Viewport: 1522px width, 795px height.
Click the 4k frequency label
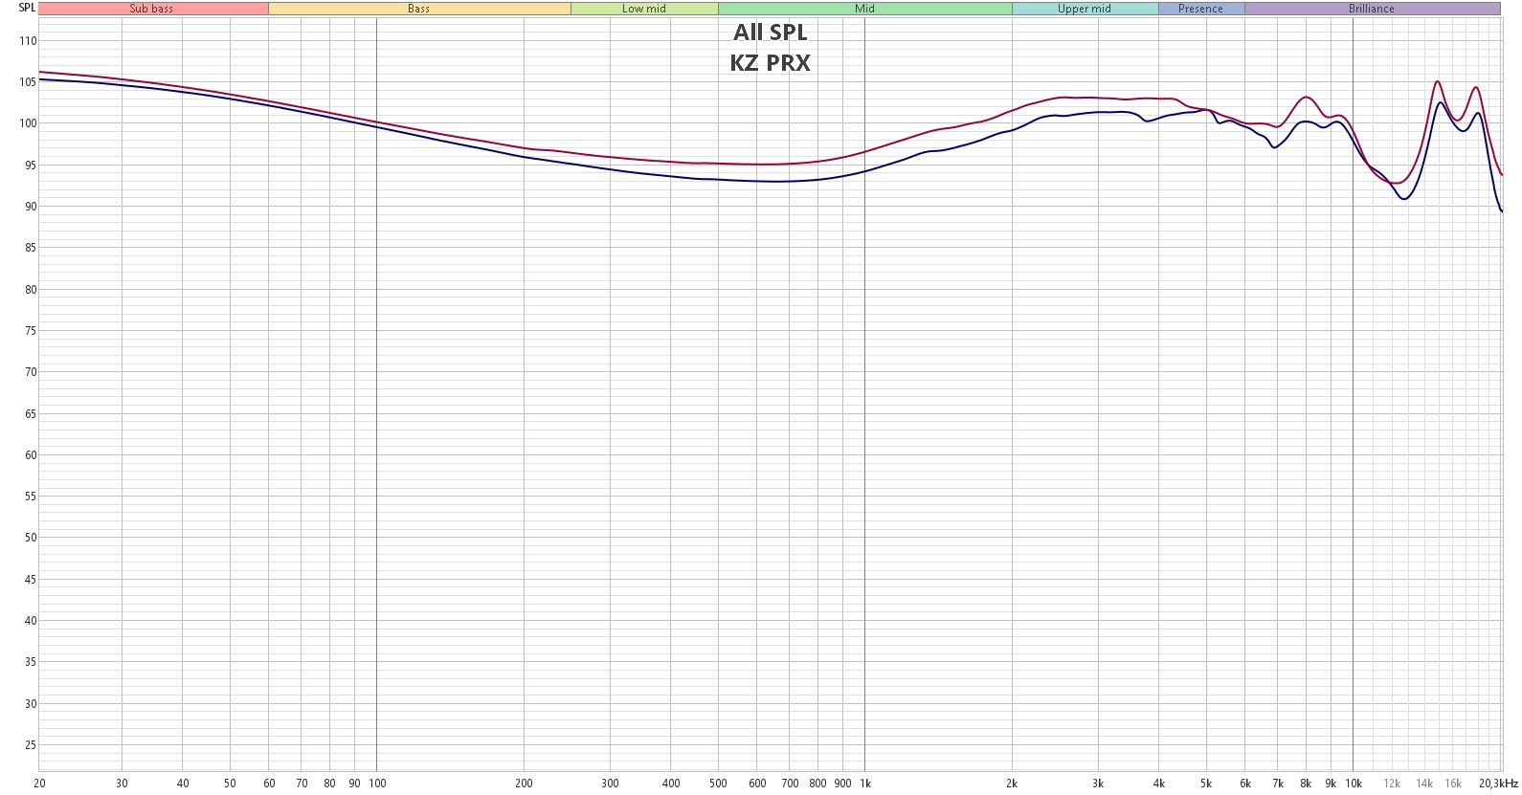click(1159, 784)
